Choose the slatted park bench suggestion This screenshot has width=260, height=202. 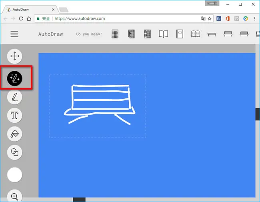point(244,34)
